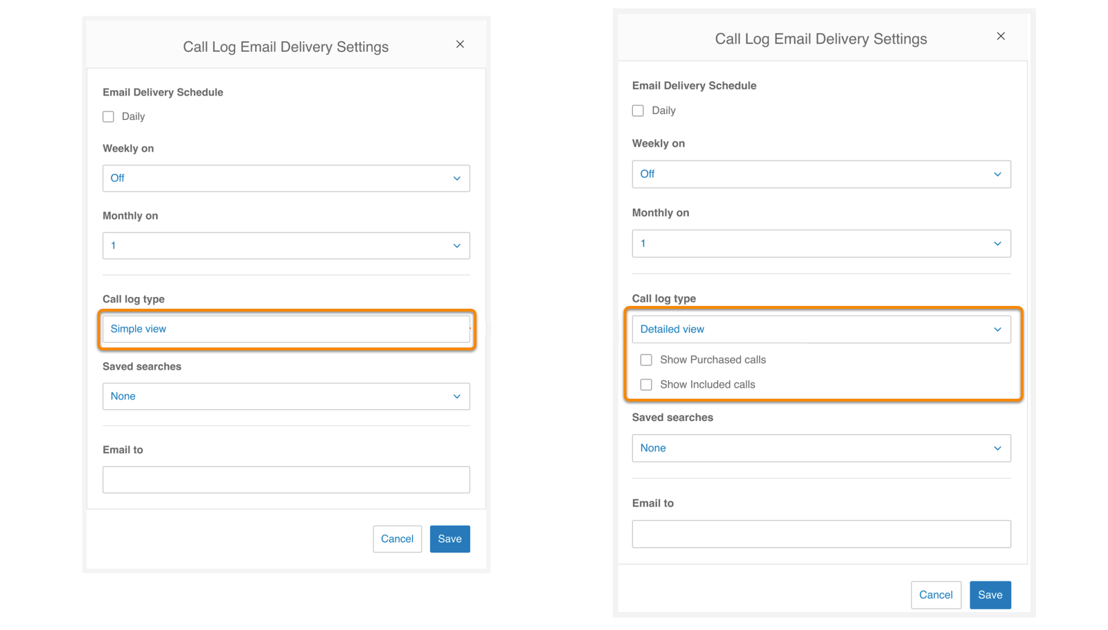
Task: Expand Monthly on dropdown in Simple view dialog
Action: [x=286, y=246]
